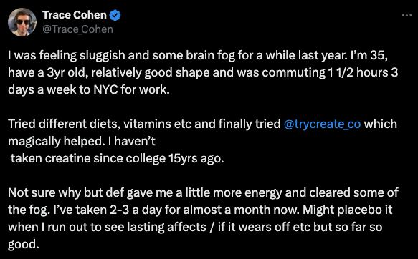This screenshot has height=259, width=418.
Task: Click the line "taken creatine since college 15yrs ago."
Action: click(118, 159)
